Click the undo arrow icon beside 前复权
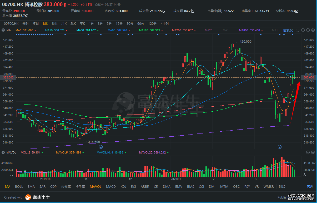This screenshot has height=203, width=317. coord(298,30)
